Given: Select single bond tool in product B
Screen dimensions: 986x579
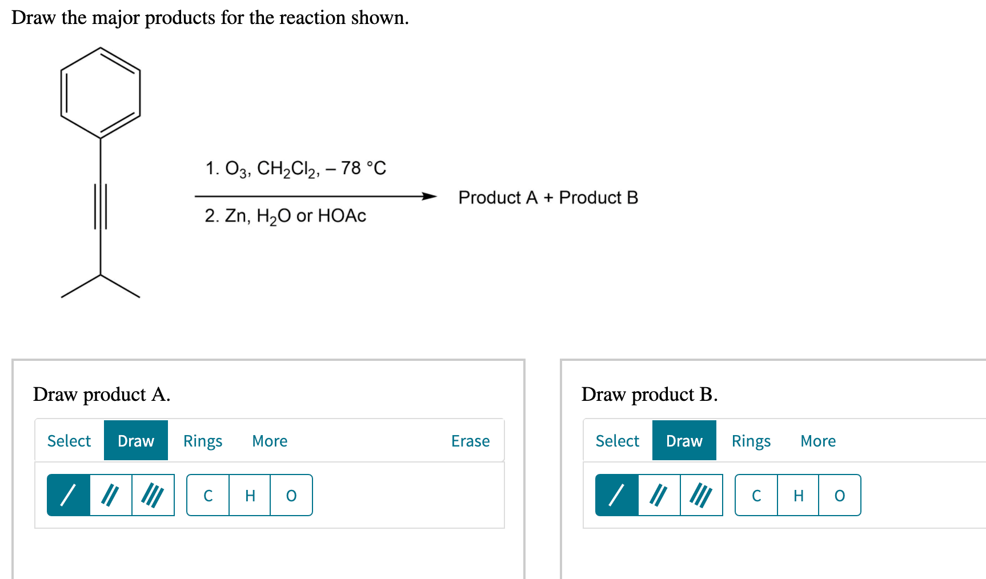Looking at the screenshot, I should click(617, 495).
